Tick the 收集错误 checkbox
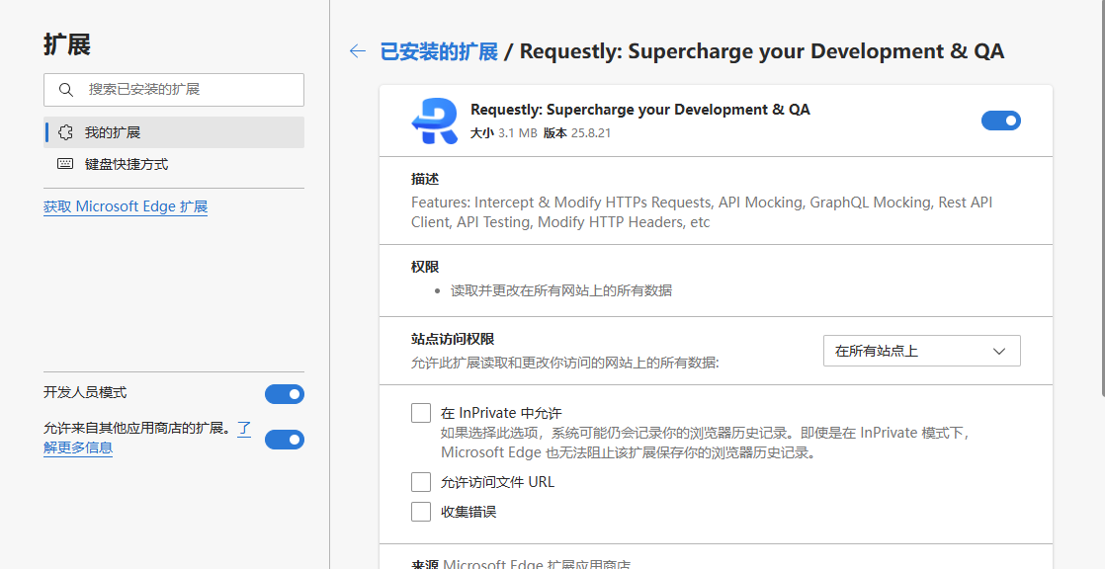The image size is (1105, 569). tap(421, 512)
